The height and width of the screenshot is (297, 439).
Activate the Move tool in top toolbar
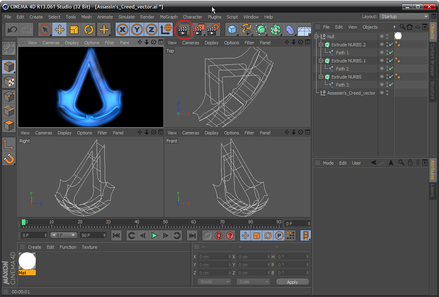click(x=60, y=29)
